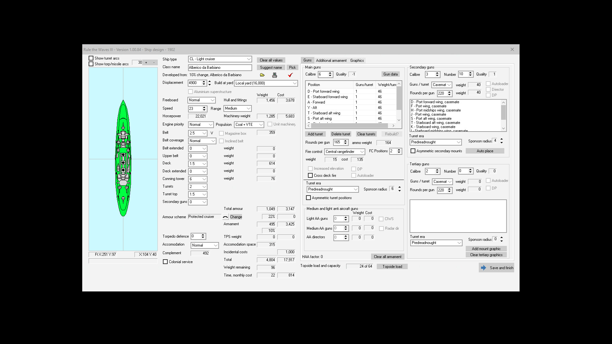Open a ship design with the folder icon
Image resolution: width=612 pixels, height=344 pixels.
pos(262,75)
